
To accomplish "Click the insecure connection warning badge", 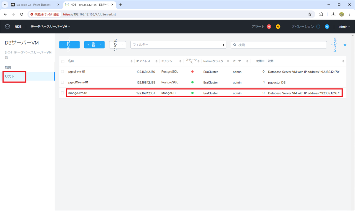I will pos(44,14).
